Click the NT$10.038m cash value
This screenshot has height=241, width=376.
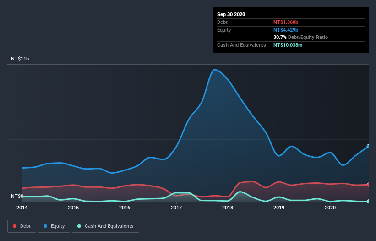[288, 45]
